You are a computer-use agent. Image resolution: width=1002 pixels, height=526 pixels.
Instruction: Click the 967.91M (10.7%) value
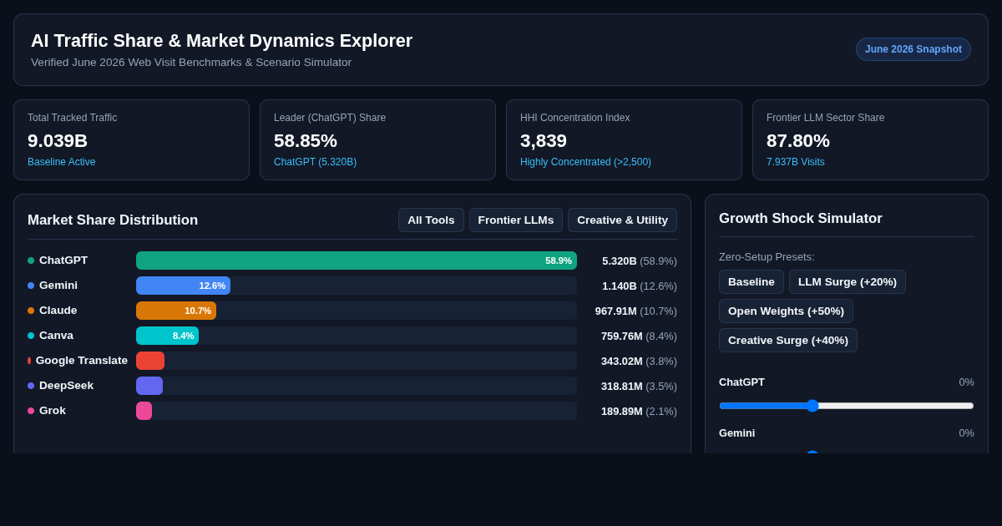click(636, 311)
